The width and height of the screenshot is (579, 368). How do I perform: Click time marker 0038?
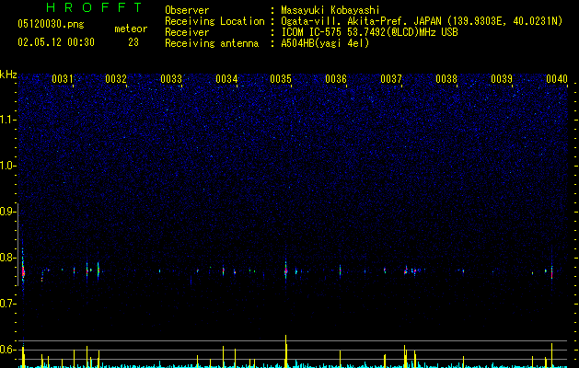click(446, 79)
